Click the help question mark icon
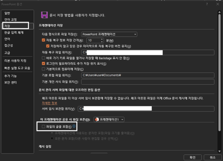This screenshot has height=161, width=223. pyautogui.click(x=207, y=4)
